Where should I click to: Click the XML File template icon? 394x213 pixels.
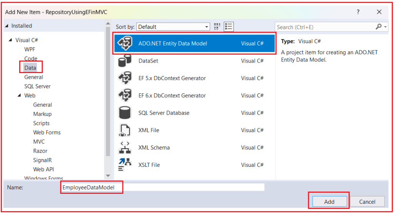pyautogui.click(x=125, y=130)
